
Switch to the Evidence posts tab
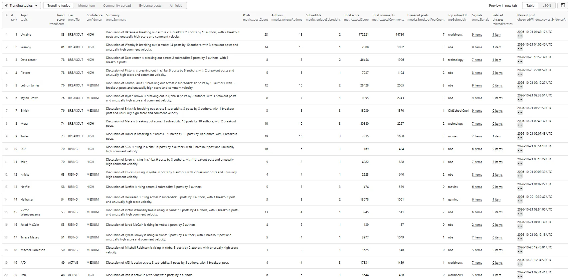150,6
